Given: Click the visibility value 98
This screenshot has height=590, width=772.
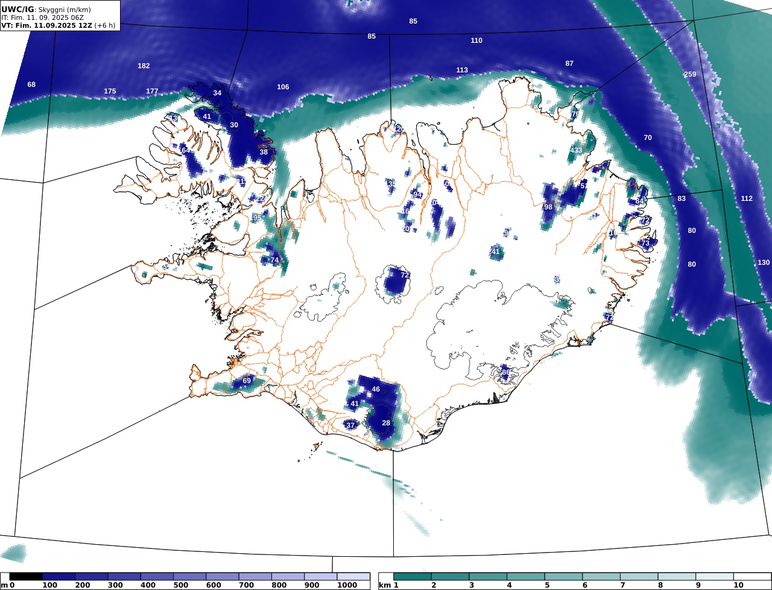Looking at the screenshot, I should point(548,207).
